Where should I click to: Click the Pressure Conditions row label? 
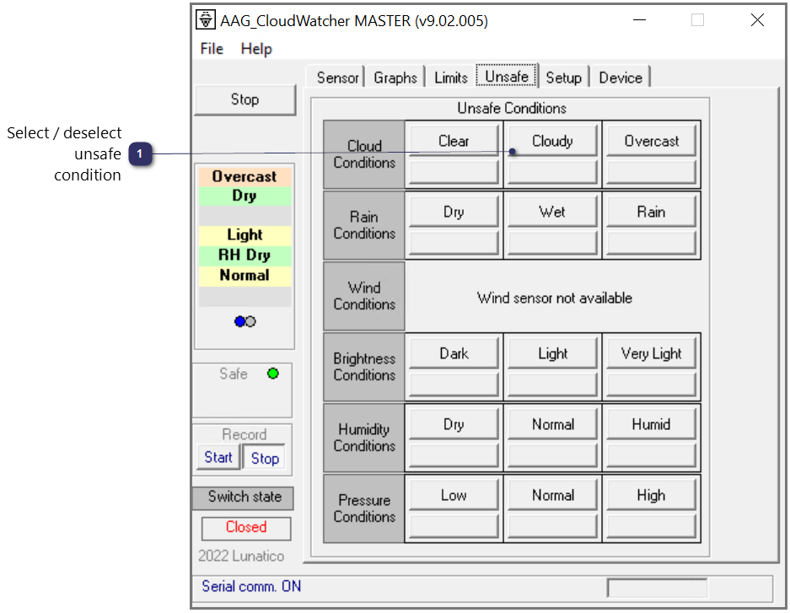pyautogui.click(x=364, y=508)
